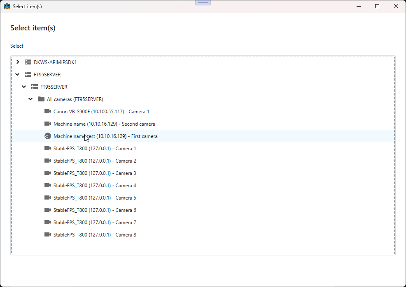The width and height of the screenshot is (406, 287).
Task: Click camera icon beside StableFPS_T800 Camera 4
Action: coord(48,185)
